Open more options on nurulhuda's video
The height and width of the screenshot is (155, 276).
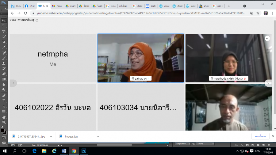click(x=267, y=38)
